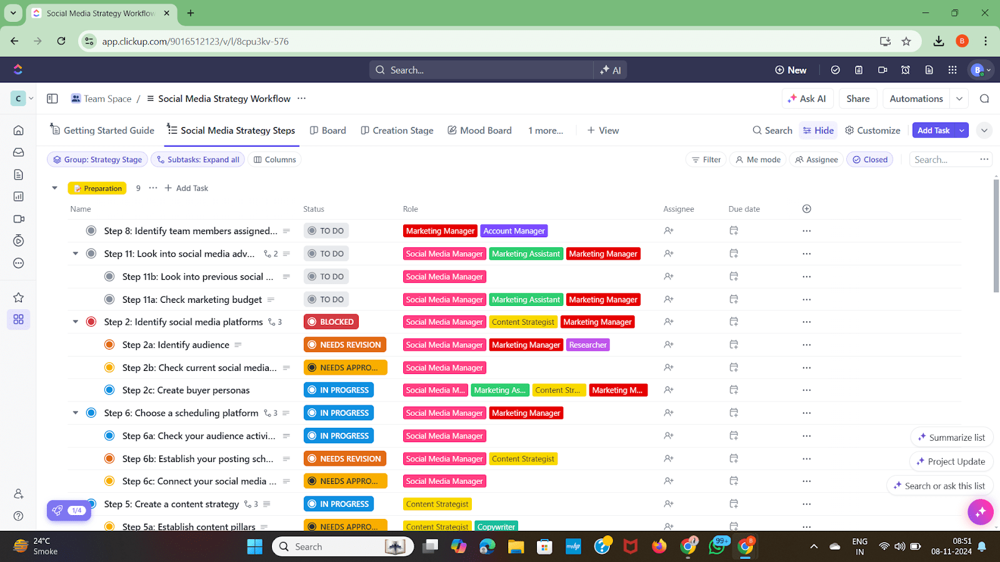This screenshot has width=1000, height=562.
Task: Toggle the Closed tasks filter
Action: click(x=870, y=159)
